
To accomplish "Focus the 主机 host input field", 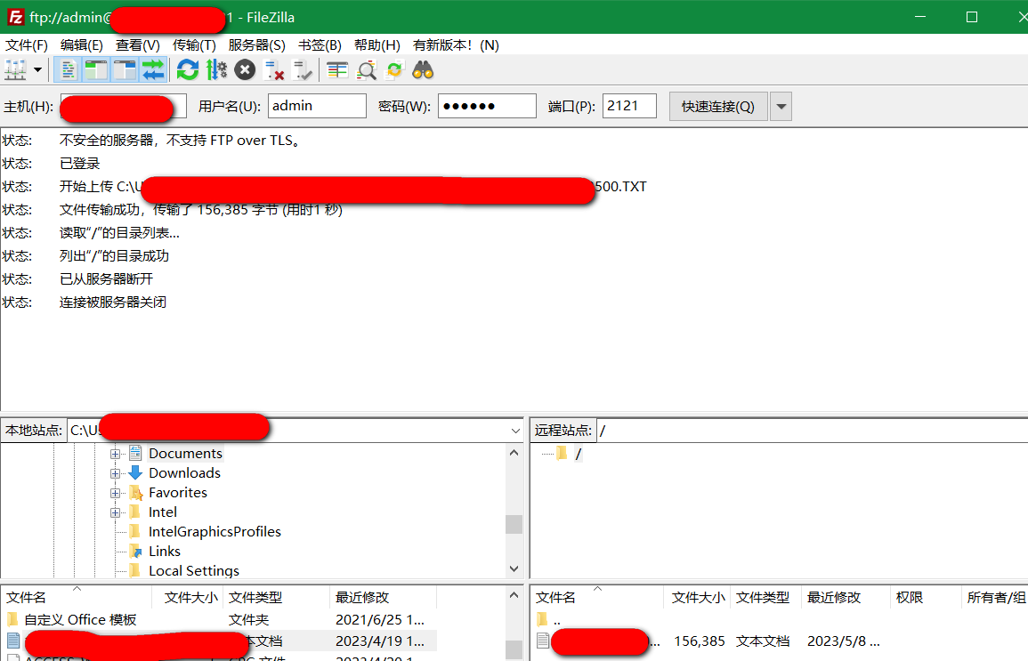I will coord(123,106).
